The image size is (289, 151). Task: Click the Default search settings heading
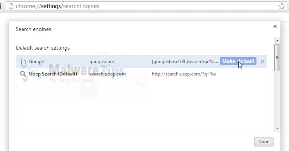43,48
